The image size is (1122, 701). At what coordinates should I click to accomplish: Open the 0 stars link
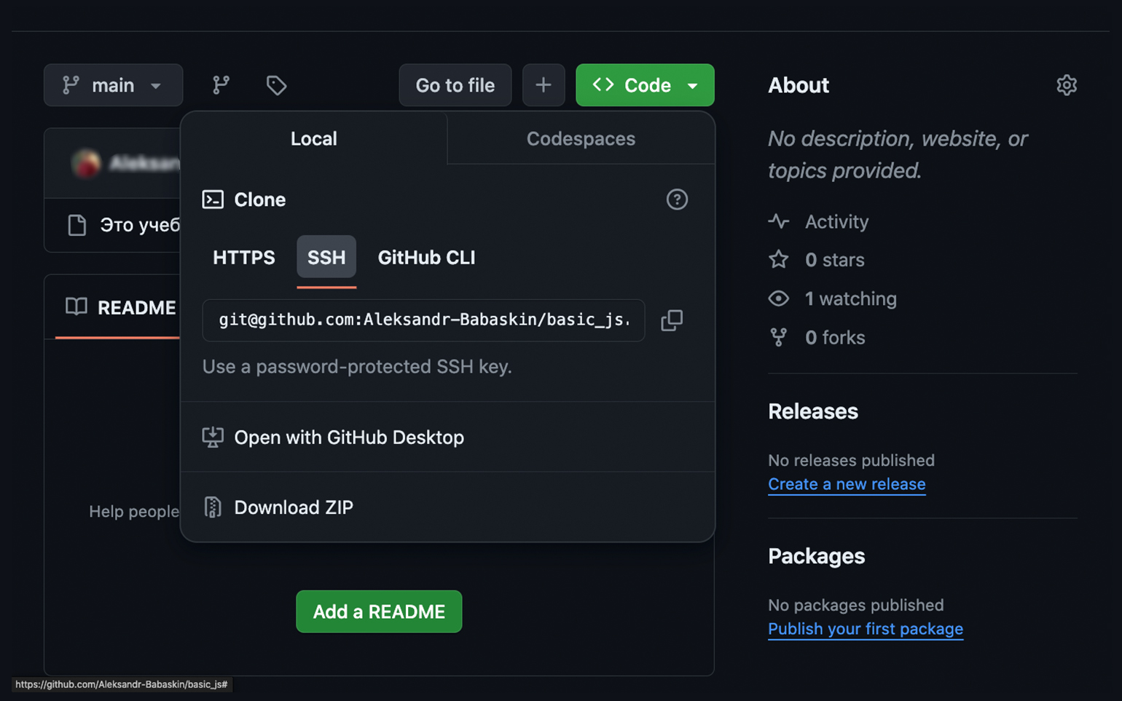click(835, 260)
